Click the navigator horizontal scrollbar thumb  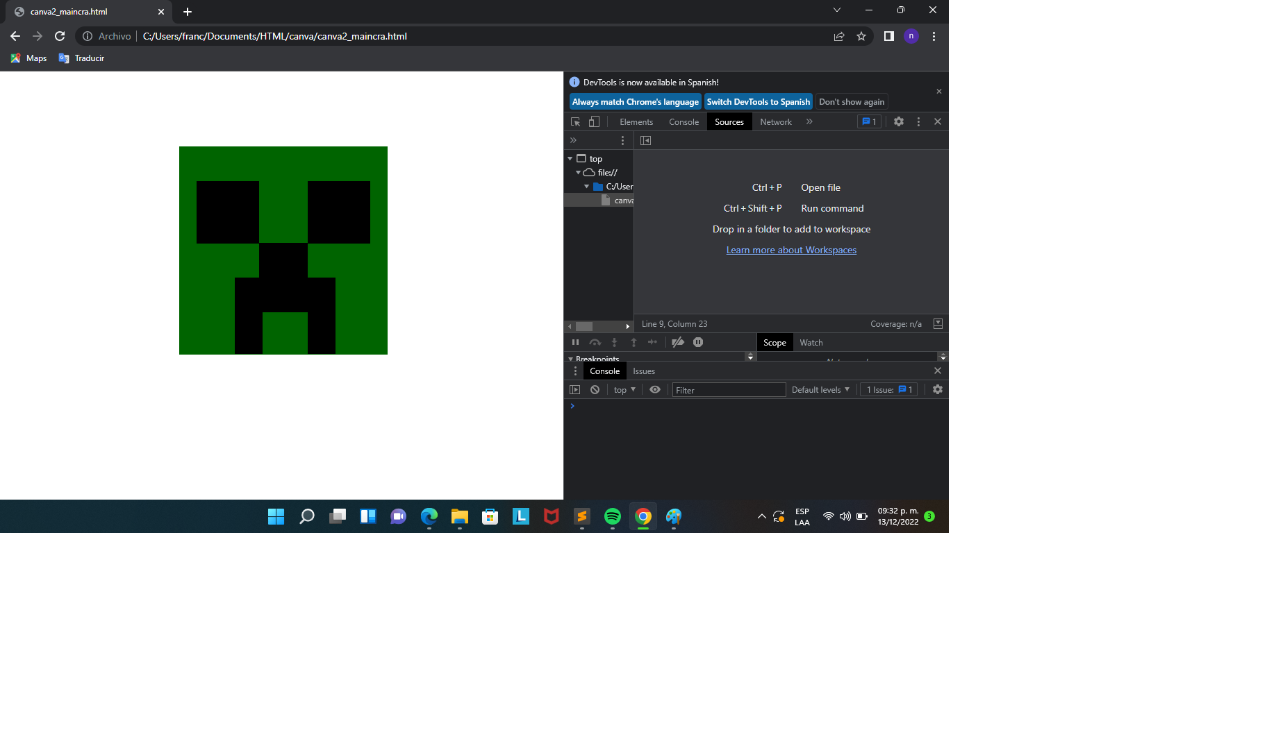584,326
